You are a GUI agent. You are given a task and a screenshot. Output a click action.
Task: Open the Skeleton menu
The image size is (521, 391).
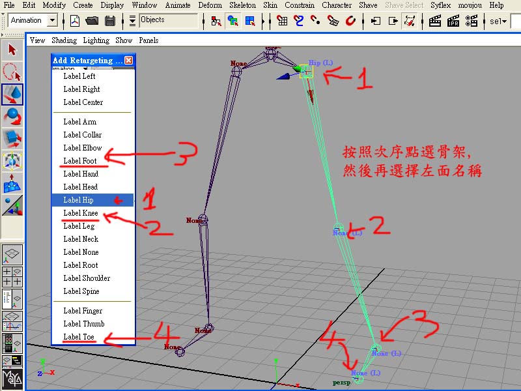242,5
